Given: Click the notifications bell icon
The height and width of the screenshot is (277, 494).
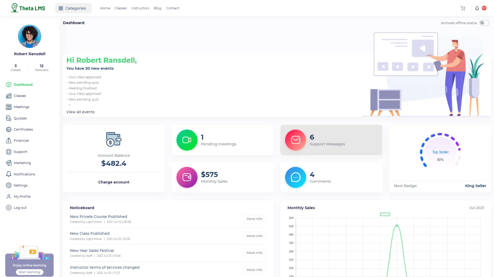Looking at the screenshot, I should (477, 8).
